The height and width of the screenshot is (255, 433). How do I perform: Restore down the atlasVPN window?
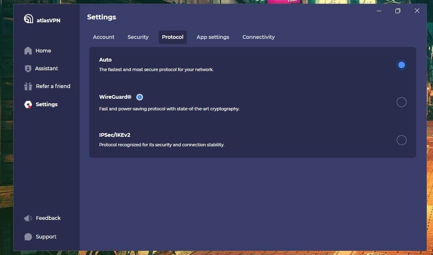point(397,11)
